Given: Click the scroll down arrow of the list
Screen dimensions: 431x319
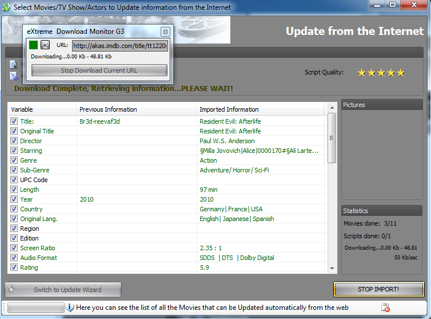Looking at the screenshot, I should pos(332,268).
